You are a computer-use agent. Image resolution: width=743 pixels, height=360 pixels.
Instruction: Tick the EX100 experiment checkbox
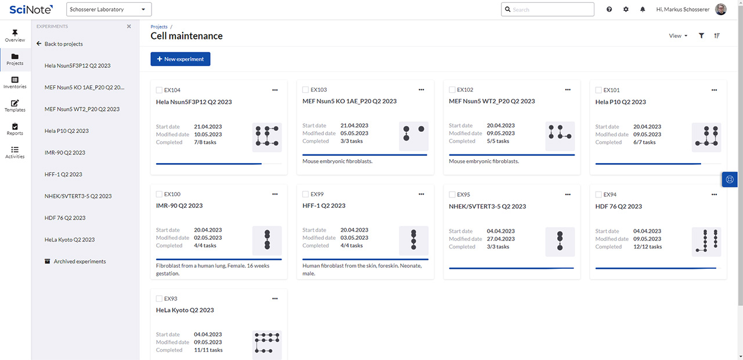click(159, 195)
